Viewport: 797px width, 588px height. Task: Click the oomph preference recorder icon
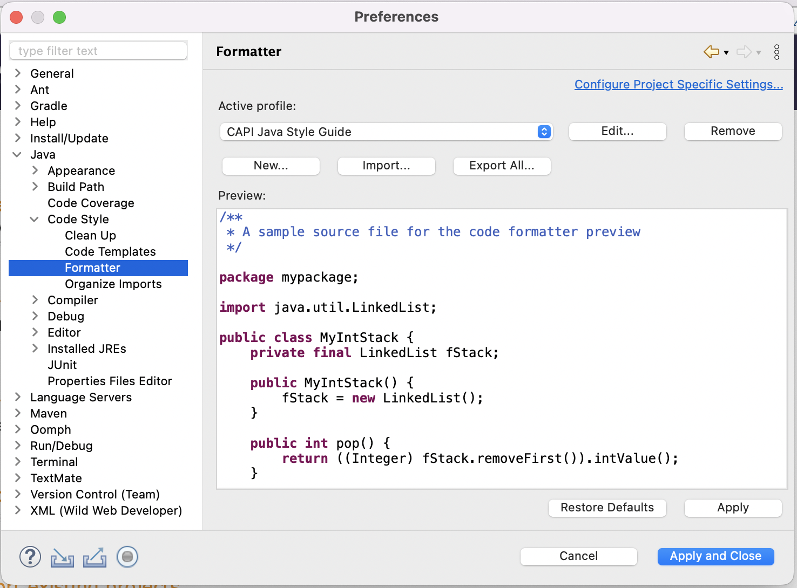127,557
